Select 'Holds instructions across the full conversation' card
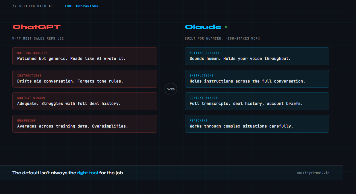The width and height of the screenshot is (356, 194). pyautogui.click(x=257, y=79)
